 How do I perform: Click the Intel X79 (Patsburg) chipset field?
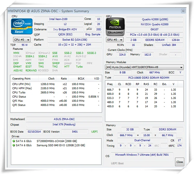(x=64, y=124)
